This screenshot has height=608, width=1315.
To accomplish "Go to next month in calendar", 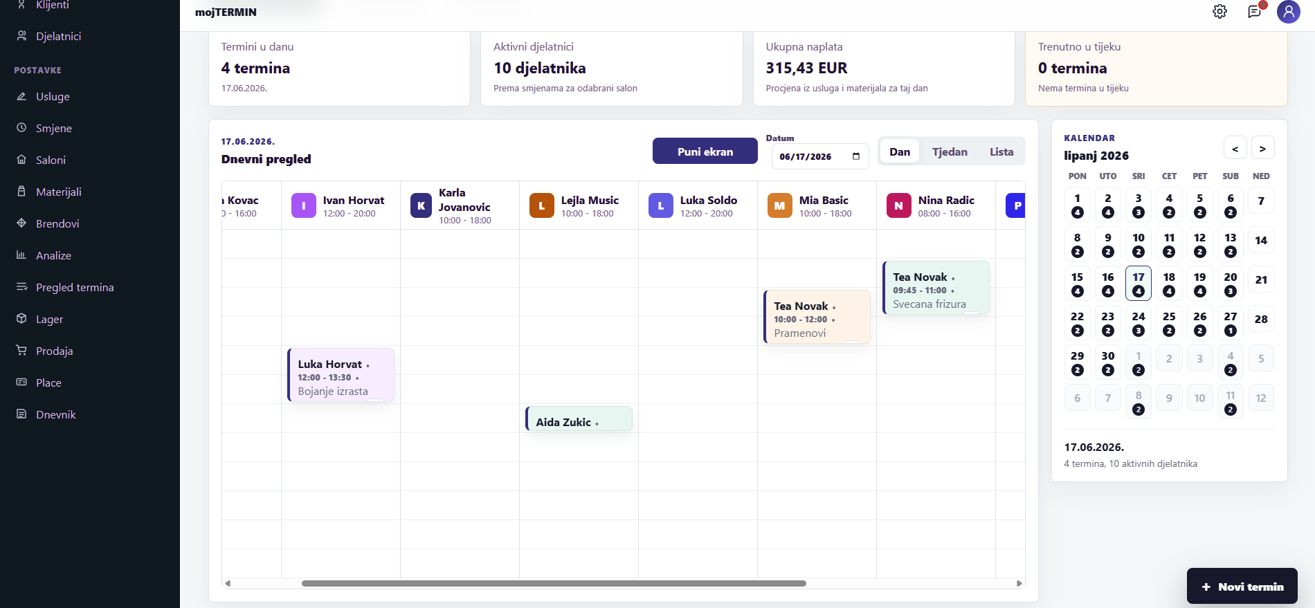I will pyautogui.click(x=1262, y=148).
